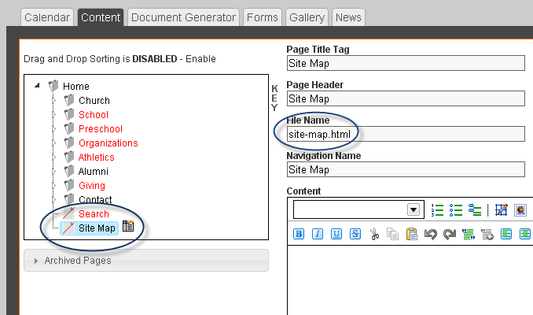The image size is (533, 315).
Task: Expand the Archived Pages section
Action: coord(146,261)
